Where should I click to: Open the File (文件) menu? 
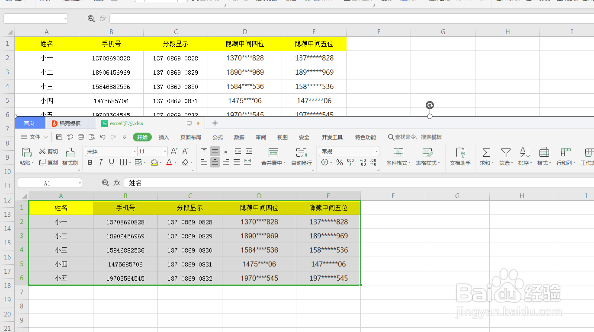35,137
